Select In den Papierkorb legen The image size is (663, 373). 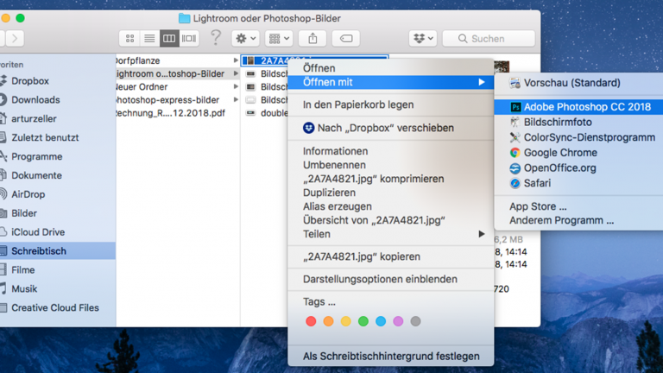pos(357,104)
